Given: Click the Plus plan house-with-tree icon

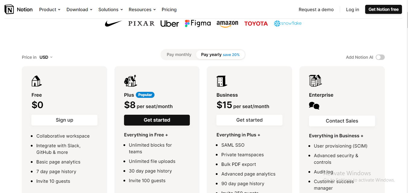Looking at the screenshot, I should pyautogui.click(x=130, y=81).
